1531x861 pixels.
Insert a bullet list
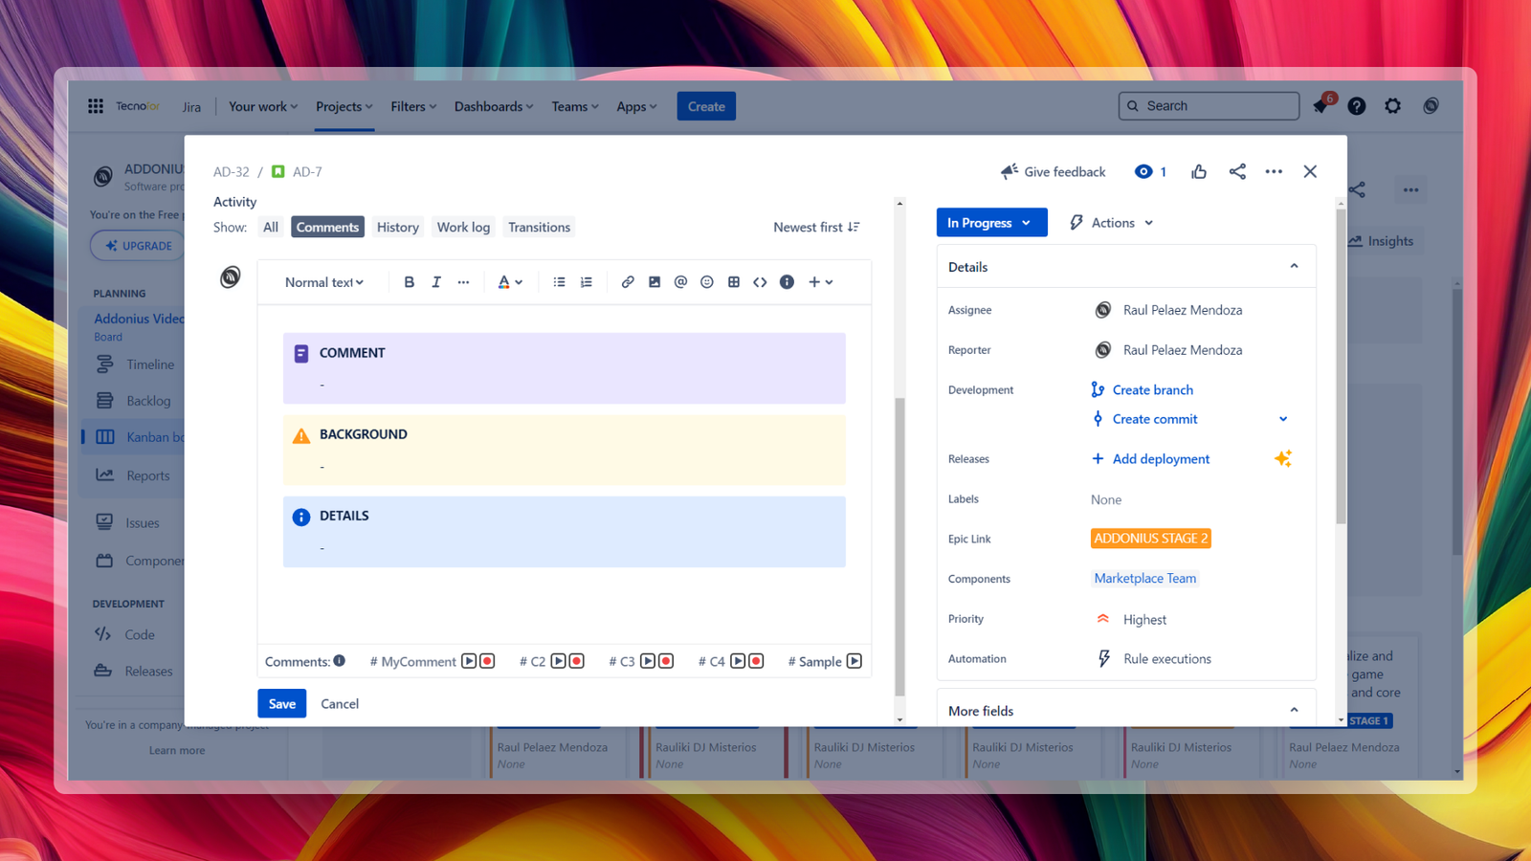click(560, 282)
